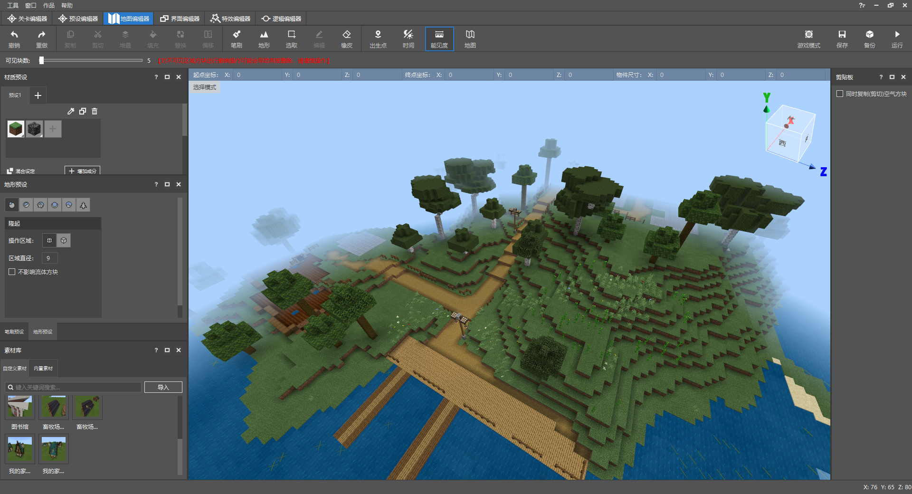Viewport: 912px width, 494px height.
Task: Click the 出生点 spawn point tool
Action: (x=378, y=39)
